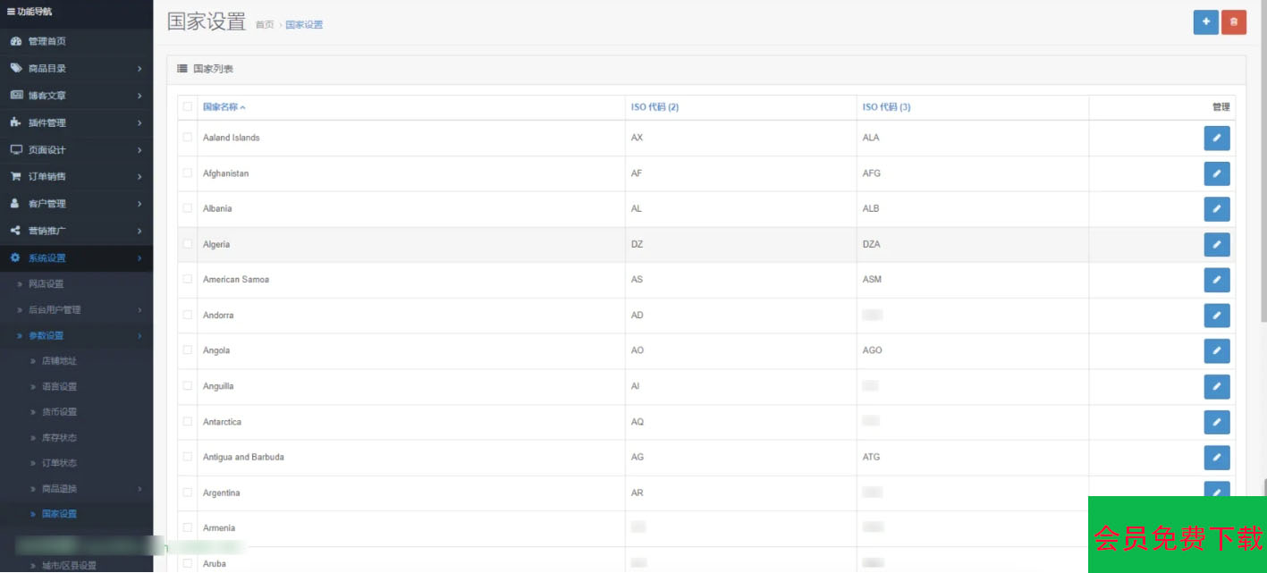
Task: Expand the 商品目录 sidebar menu
Action: click(x=76, y=68)
